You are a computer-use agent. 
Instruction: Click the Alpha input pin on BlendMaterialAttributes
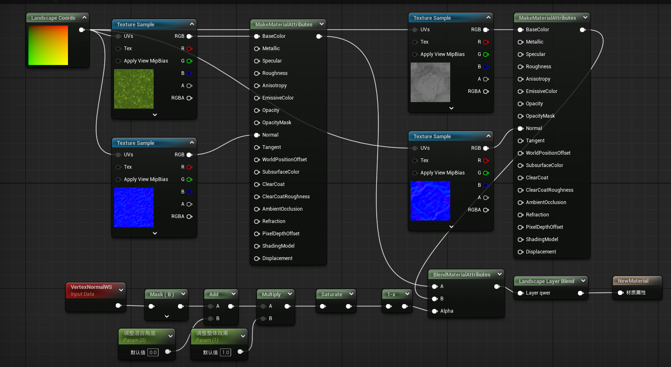point(435,311)
